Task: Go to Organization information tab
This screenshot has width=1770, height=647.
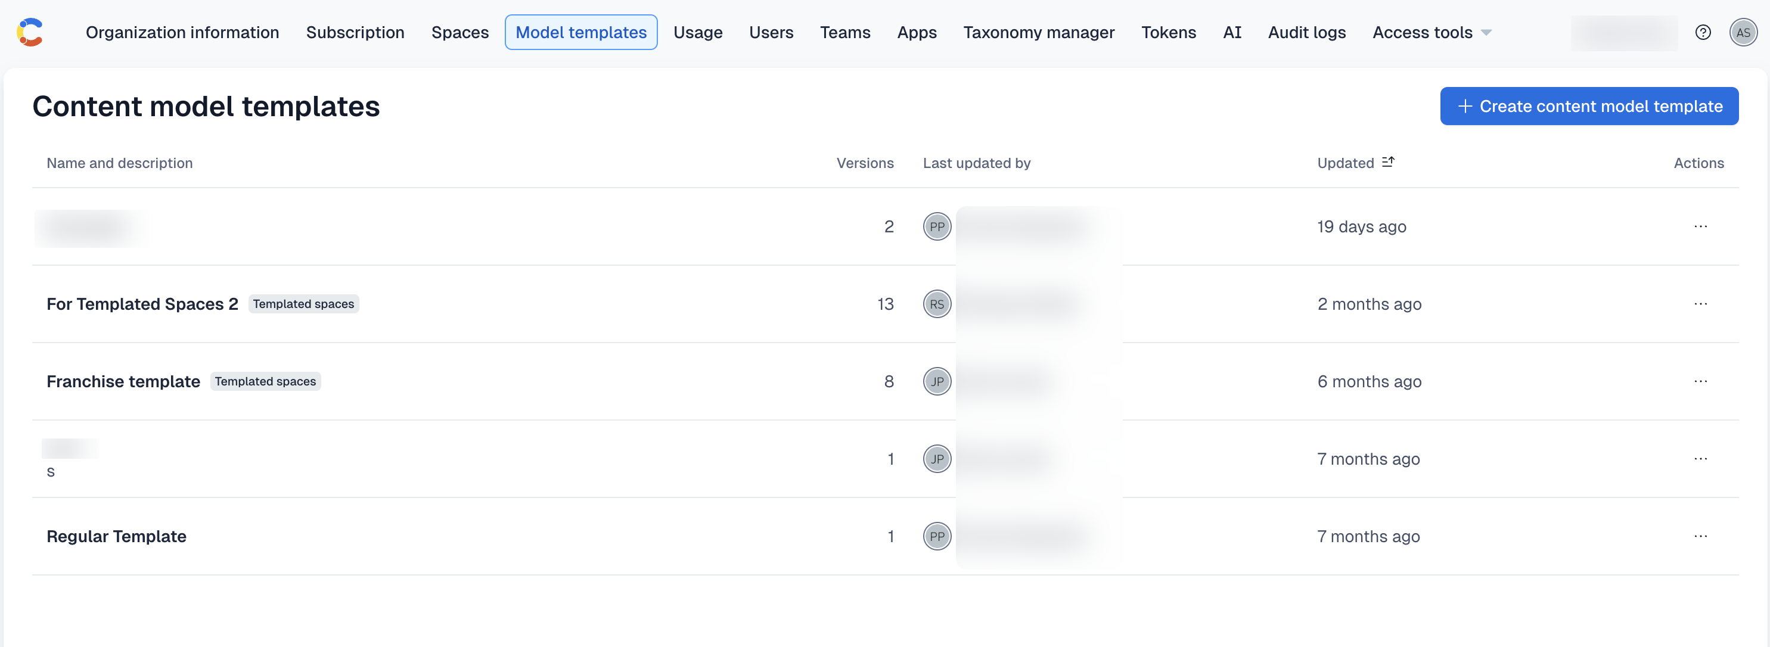Action: (x=182, y=32)
